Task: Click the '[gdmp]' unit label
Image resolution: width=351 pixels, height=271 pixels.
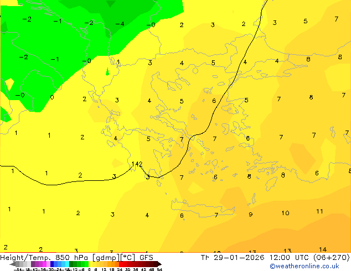Action: pos(106,258)
